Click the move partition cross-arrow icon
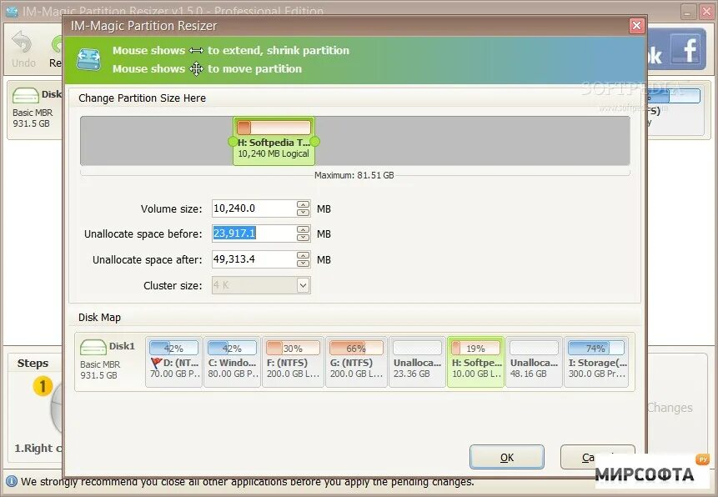Viewport: 718px width, 497px height. tap(196, 68)
